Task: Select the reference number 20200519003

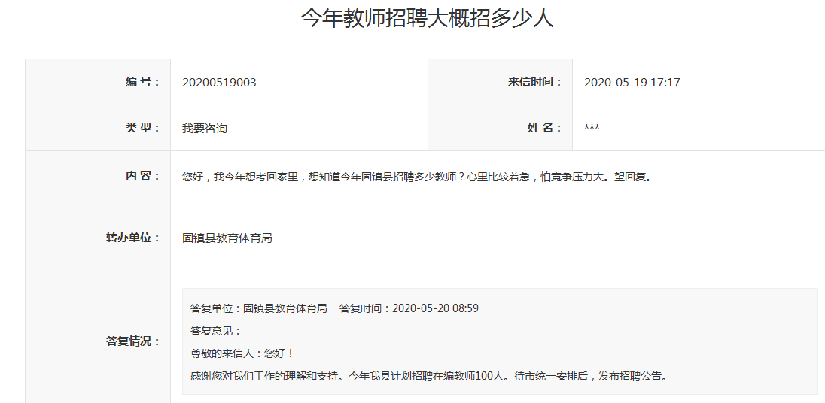Action: point(219,83)
